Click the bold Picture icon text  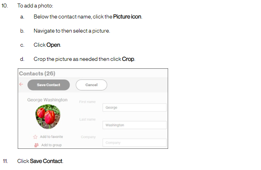point(127,16)
